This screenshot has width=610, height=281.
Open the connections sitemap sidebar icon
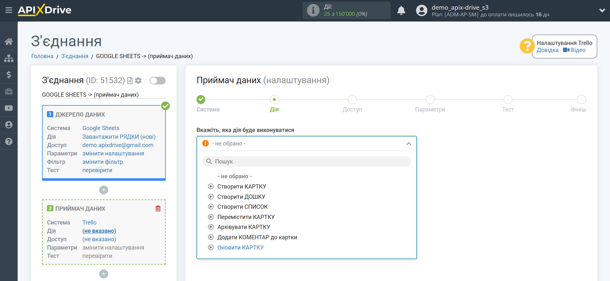(9, 58)
